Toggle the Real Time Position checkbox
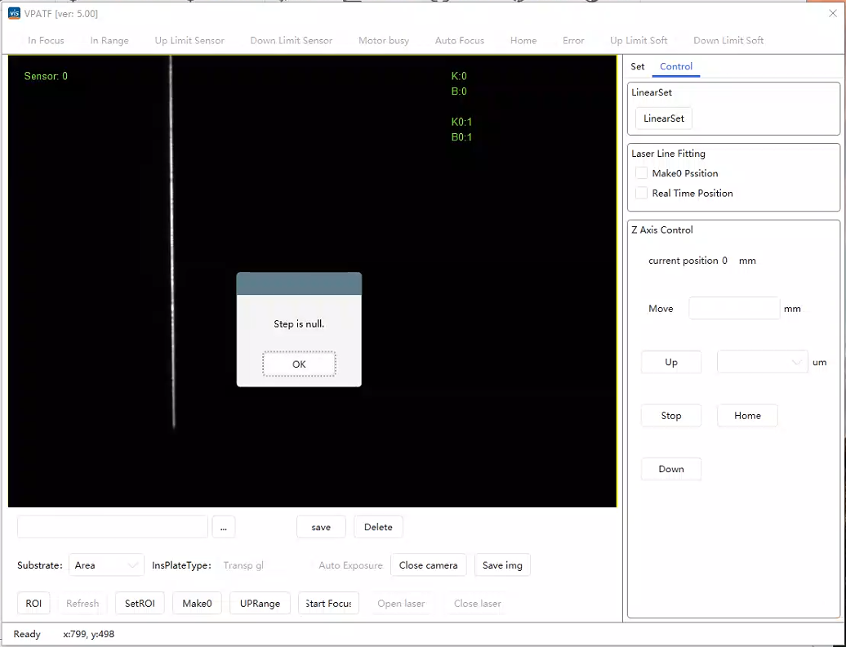846x647 pixels. 642,194
